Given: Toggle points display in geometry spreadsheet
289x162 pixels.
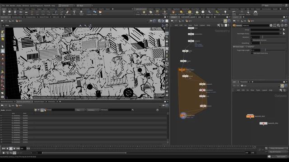Looking at the screenshot, I should (35, 110).
